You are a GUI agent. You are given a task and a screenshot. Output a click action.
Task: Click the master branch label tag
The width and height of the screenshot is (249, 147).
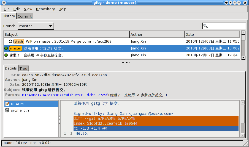click(x=16, y=48)
